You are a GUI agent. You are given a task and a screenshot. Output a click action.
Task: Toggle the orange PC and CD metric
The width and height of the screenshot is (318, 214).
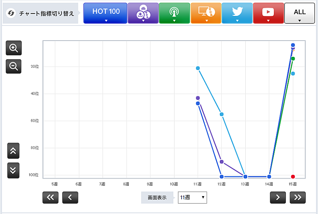(206, 13)
